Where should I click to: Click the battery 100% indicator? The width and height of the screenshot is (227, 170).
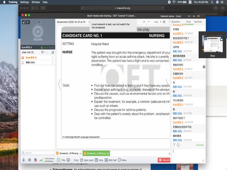(x=182, y=2)
